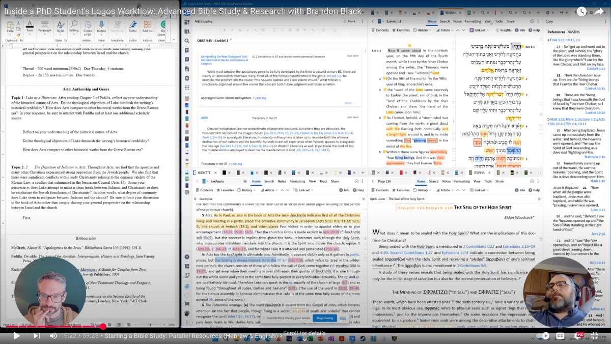Open the Formatting tab in Ezekiel panel
The width and height of the screenshot is (611, 344).
click(473, 21)
